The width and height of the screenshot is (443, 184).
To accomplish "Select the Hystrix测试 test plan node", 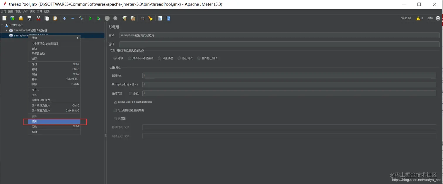I will pyautogui.click(x=16, y=25).
